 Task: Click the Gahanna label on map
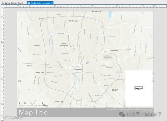(114, 50)
